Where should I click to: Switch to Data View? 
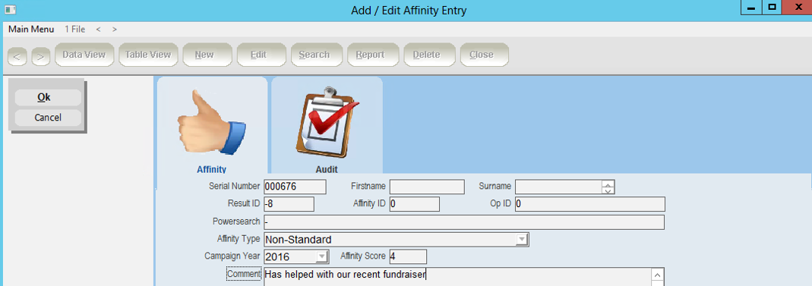pyautogui.click(x=84, y=55)
